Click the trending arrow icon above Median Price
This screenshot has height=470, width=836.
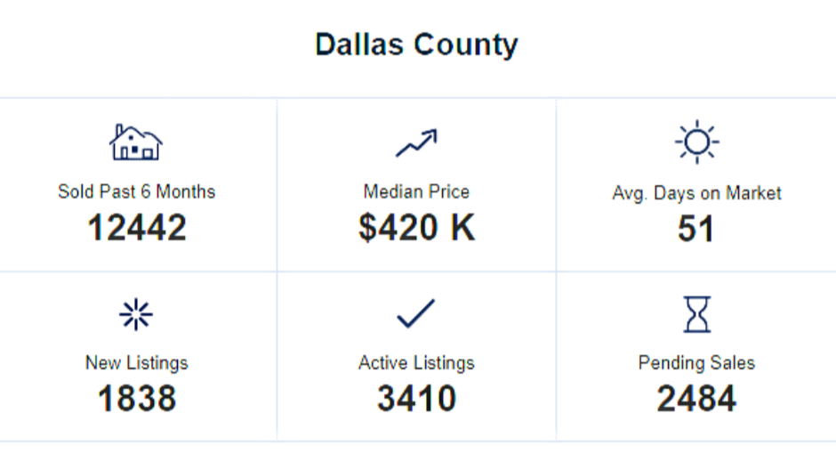pos(416,143)
